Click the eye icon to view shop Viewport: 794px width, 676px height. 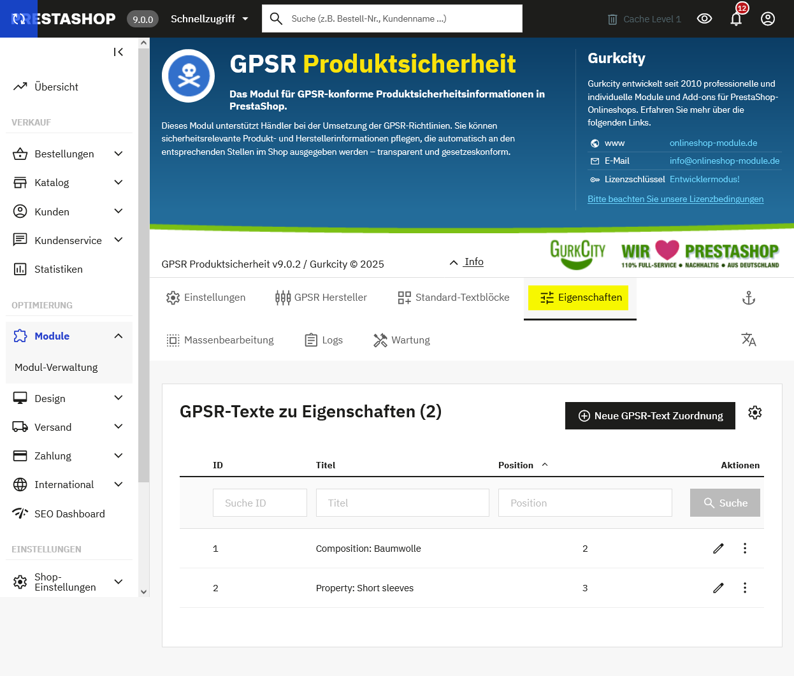click(704, 19)
